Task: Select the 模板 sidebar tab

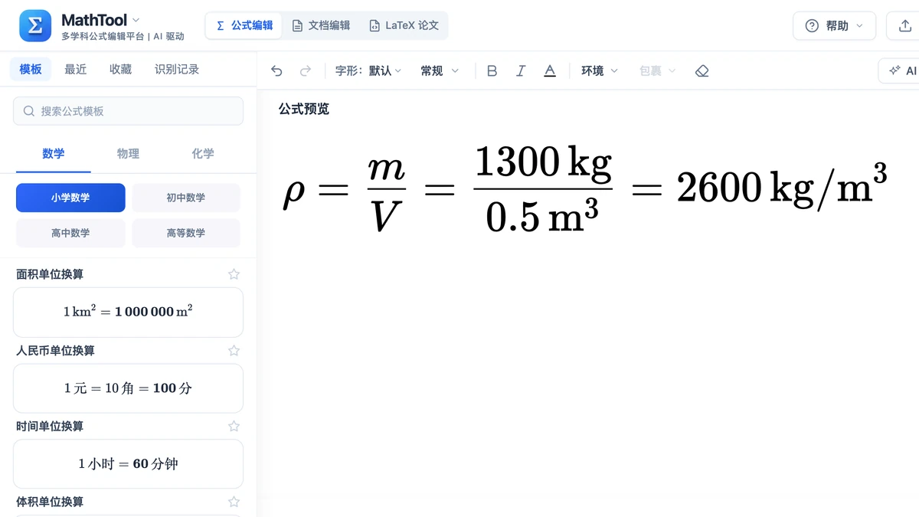Action: coord(31,69)
